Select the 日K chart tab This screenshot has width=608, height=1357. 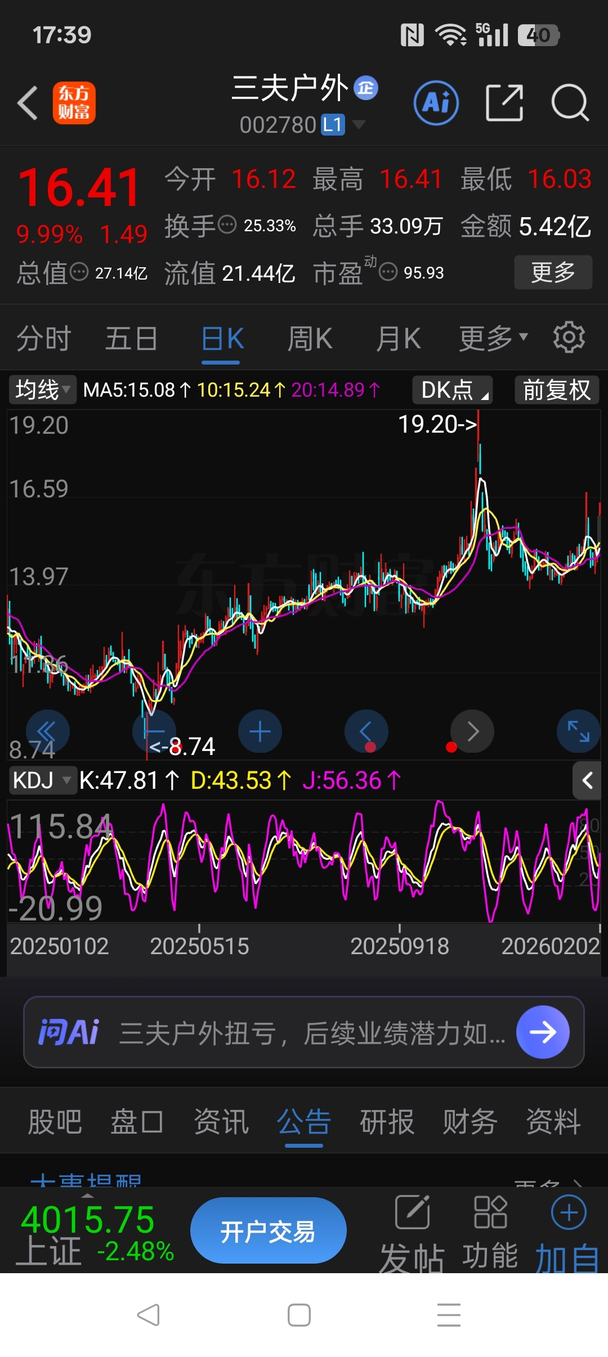pos(222,338)
